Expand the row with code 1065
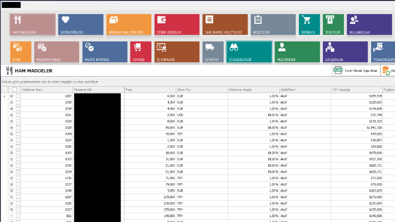The width and height of the screenshot is (395, 222). 11,153
